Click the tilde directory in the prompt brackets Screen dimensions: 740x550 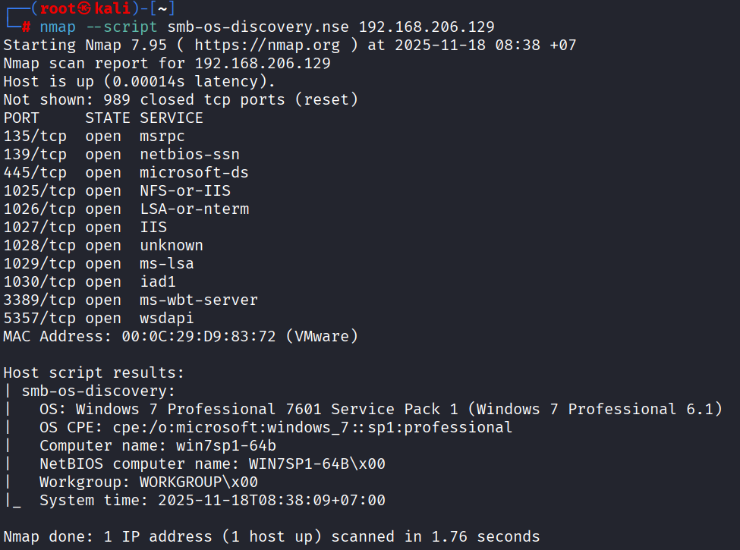pos(163,8)
